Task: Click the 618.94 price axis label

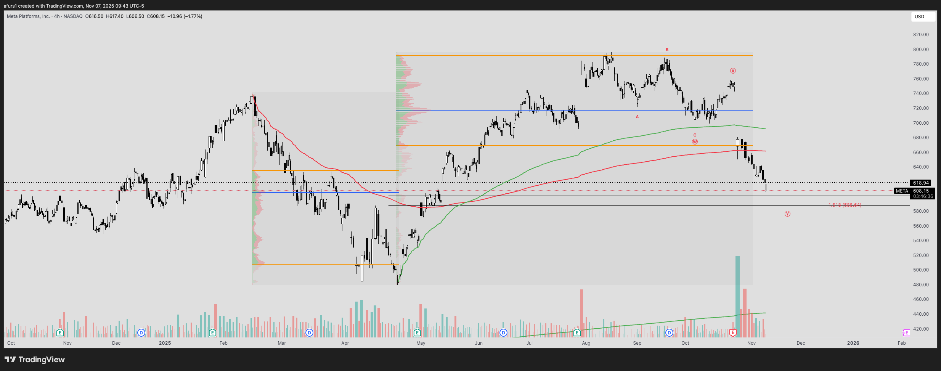Action: pos(920,183)
